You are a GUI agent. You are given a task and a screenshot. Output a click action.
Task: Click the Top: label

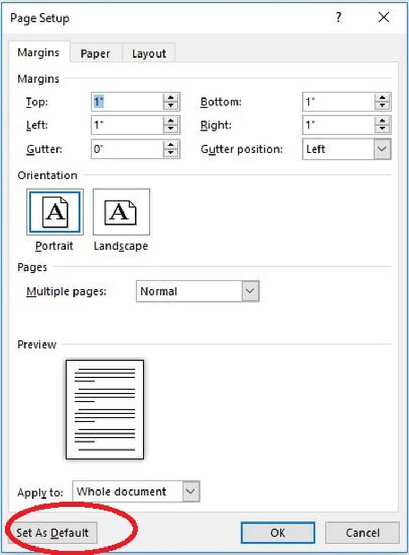coord(37,102)
